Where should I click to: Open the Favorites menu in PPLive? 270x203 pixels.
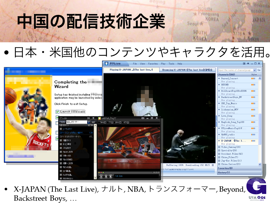(153, 64)
